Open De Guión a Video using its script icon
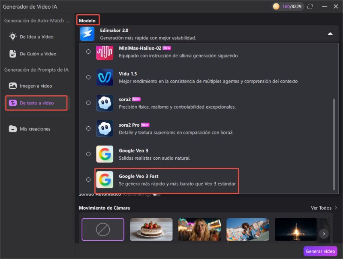This screenshot has width=343, height=259. pyautogui.click(x=12, y=53)
